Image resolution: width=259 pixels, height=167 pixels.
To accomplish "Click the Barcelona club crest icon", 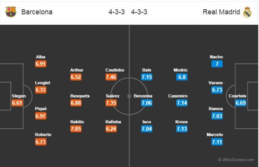I will pos(11,12).
